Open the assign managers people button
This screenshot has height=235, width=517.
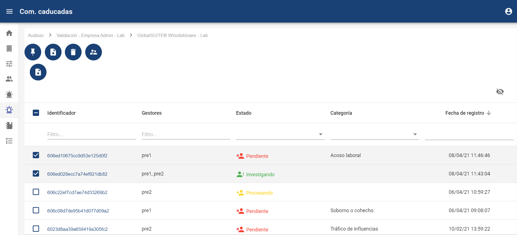94,52
